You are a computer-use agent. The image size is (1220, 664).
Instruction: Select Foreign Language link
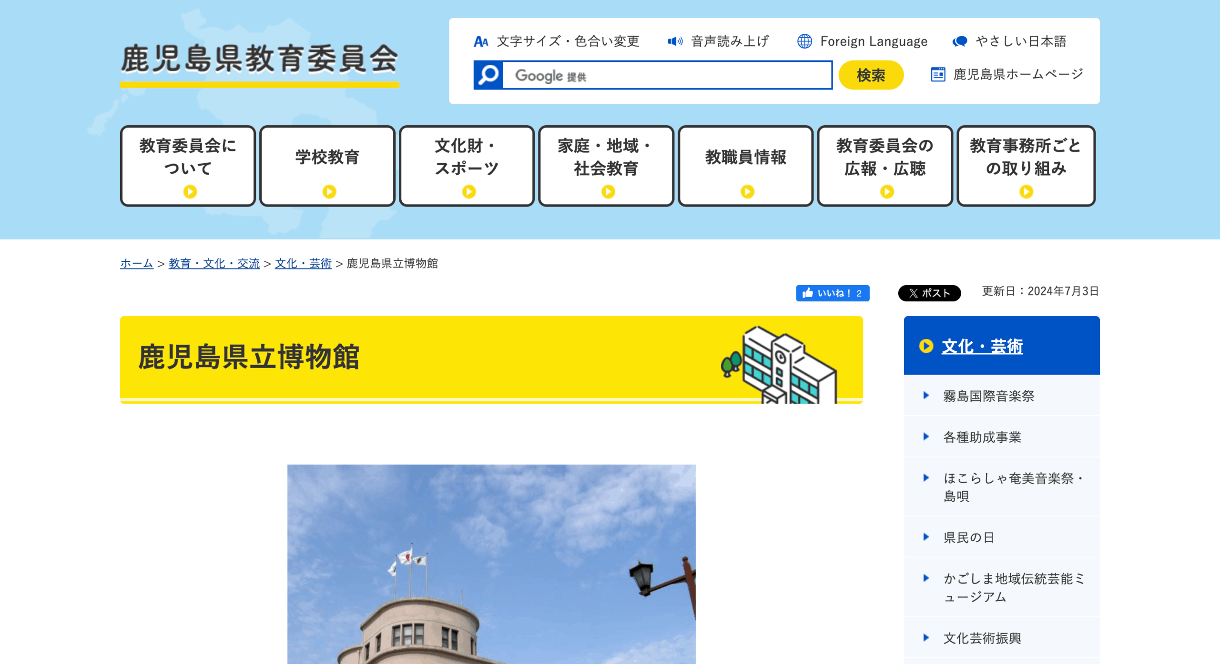point(874,41)
